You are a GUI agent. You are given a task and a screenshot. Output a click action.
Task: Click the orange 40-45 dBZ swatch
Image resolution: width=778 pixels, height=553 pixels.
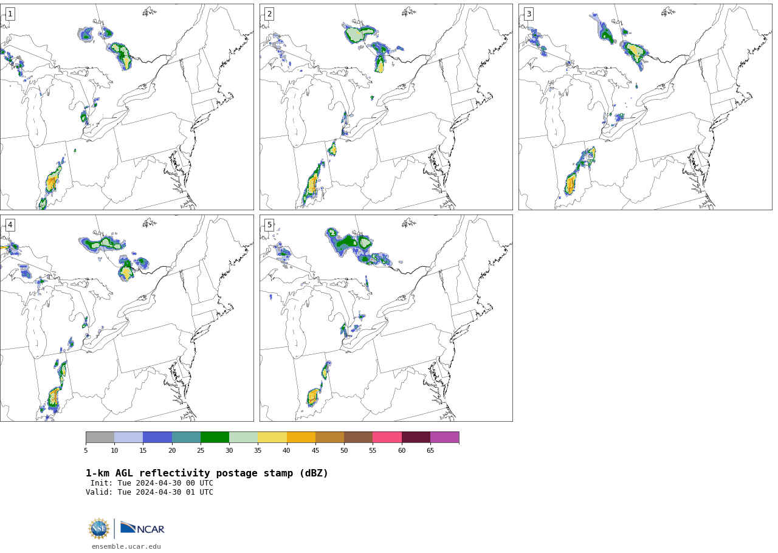(301, 438)
